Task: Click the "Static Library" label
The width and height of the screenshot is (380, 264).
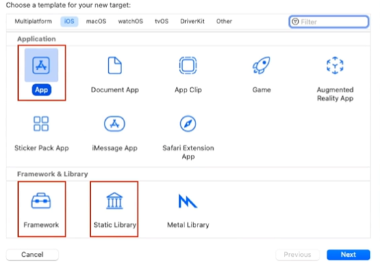Action: point(115,225)
